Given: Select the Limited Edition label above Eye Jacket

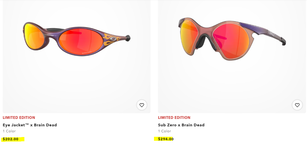Looking at the screenshot, I should coord(19,118).
